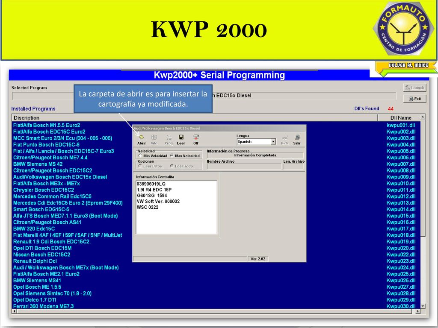Click the Launch button
This screenshot has width=438, height=328.
tap(415, 88)
